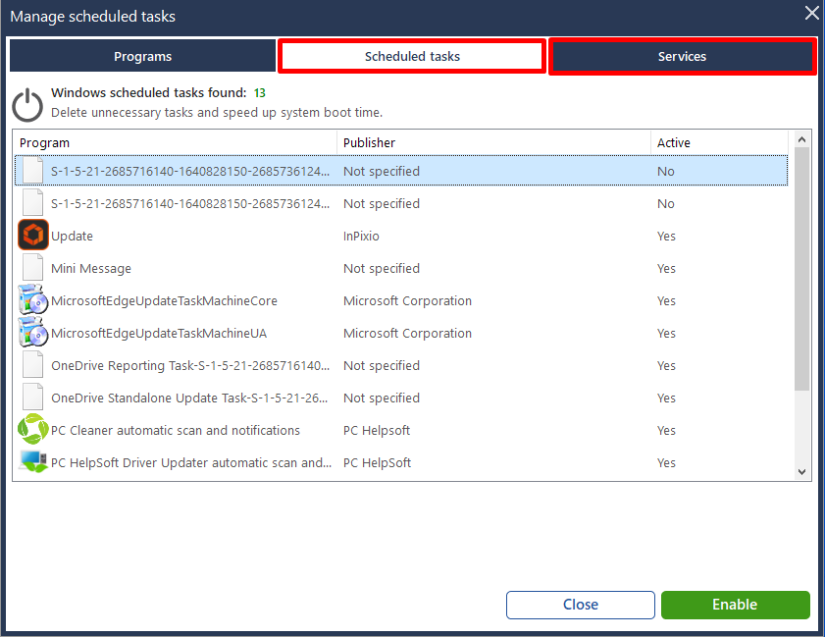The image size is (825, 637).
Task: Select "PC HelpSoft Driver Updater automatic scan" name
Action: tap(191, 462)
